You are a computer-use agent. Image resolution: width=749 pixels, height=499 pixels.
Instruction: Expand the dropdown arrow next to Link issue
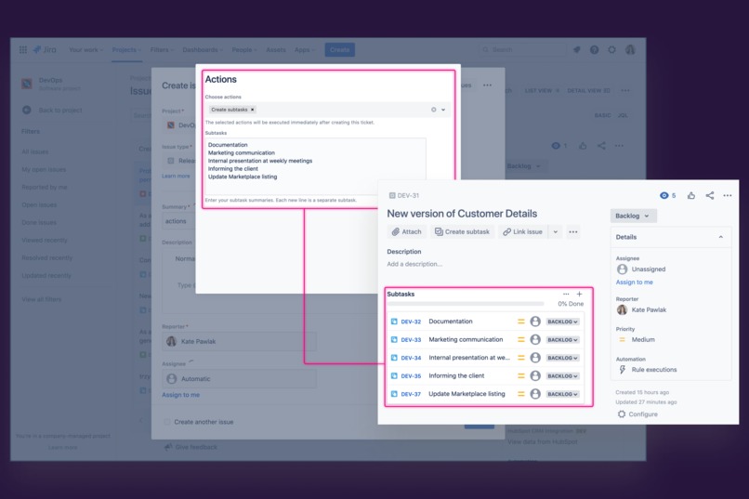click(x=555, y=231)
